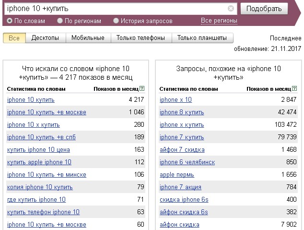Image resolution: width=304 pixels, height=230 pixels.
Task: Switch to the 'Все' devices tab
Action: [x=14, y=38]
